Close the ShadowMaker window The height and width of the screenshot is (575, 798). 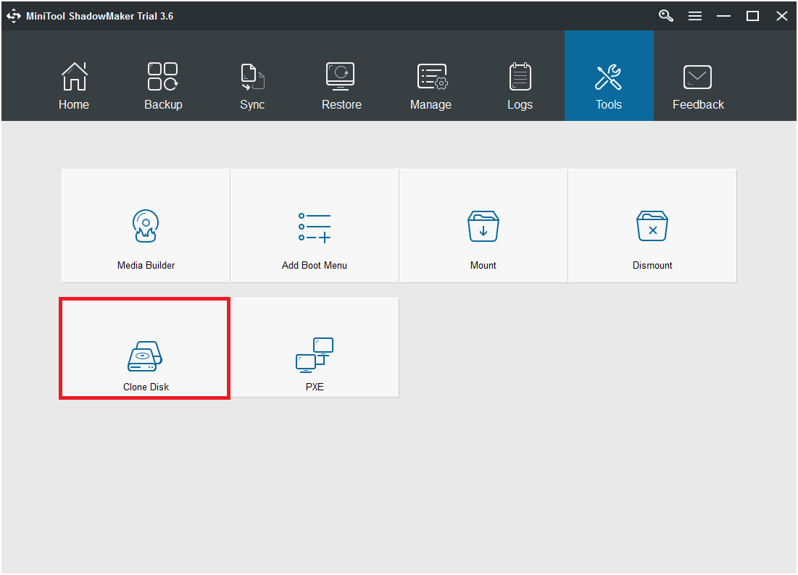(x=781, y=16)
